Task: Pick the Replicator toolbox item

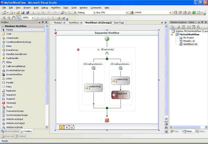Action: tap(11, 91)
